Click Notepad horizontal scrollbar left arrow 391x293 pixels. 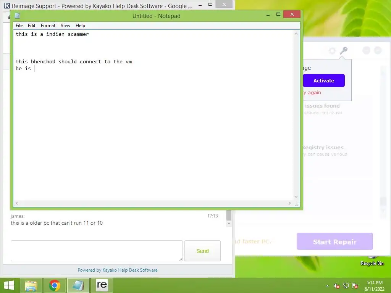coord(17,203)
